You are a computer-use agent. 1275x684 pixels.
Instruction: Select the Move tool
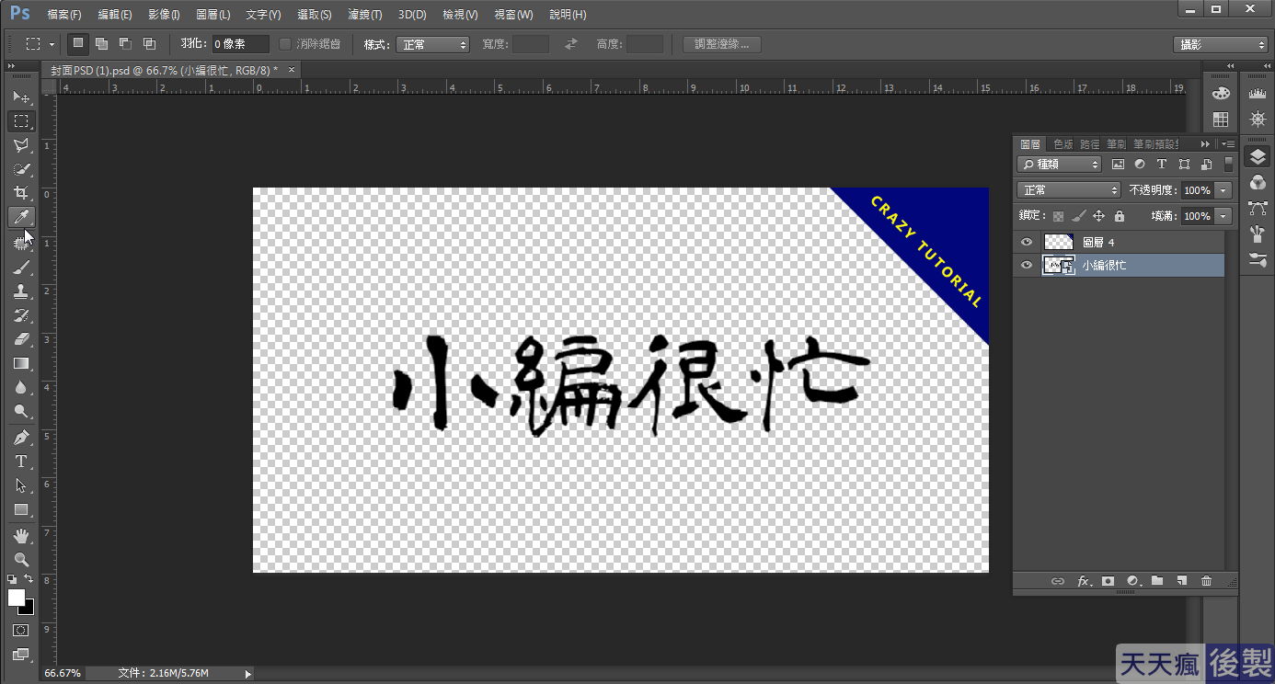point(21,97)
